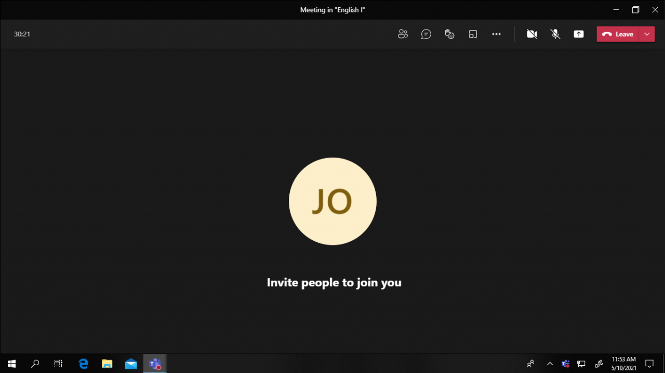The height and width of the screenshot is (373, 665).
Task: Open the More actions ellipsis menu
Action: click(x=496, y=34)
